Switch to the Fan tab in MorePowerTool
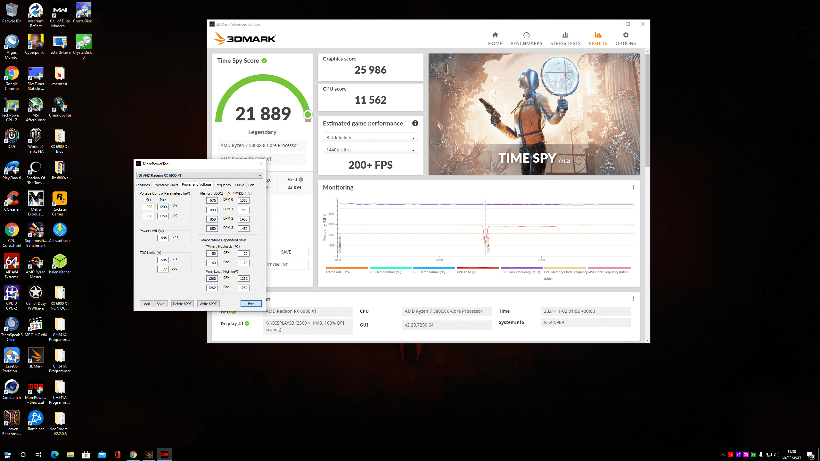The width and height of the screenshot is (820, 461). point(251,185)
